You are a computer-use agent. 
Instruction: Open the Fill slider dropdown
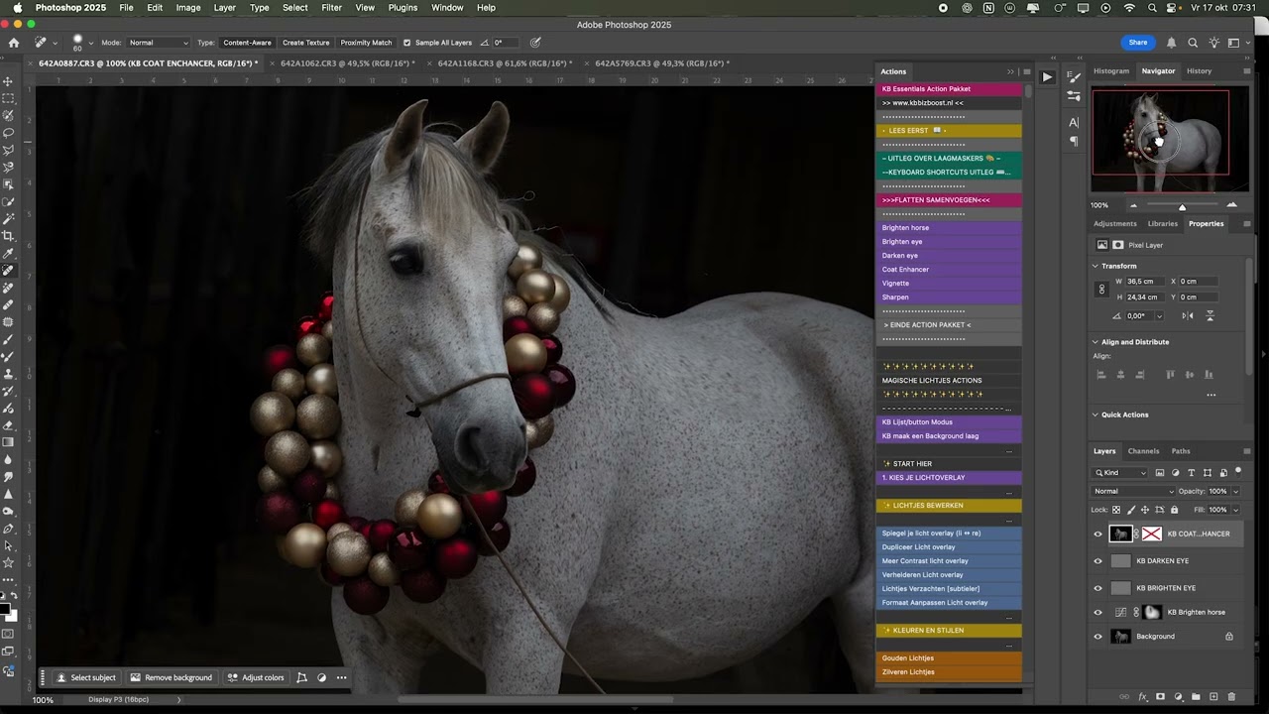coord(1236,510)
